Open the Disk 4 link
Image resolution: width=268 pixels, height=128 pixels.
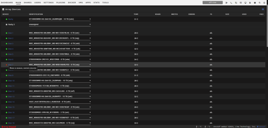11,49
